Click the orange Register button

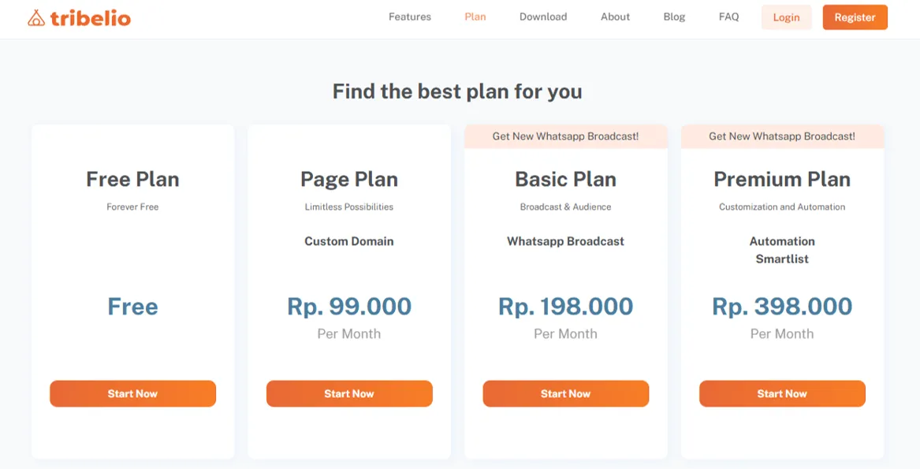point(855,17)
